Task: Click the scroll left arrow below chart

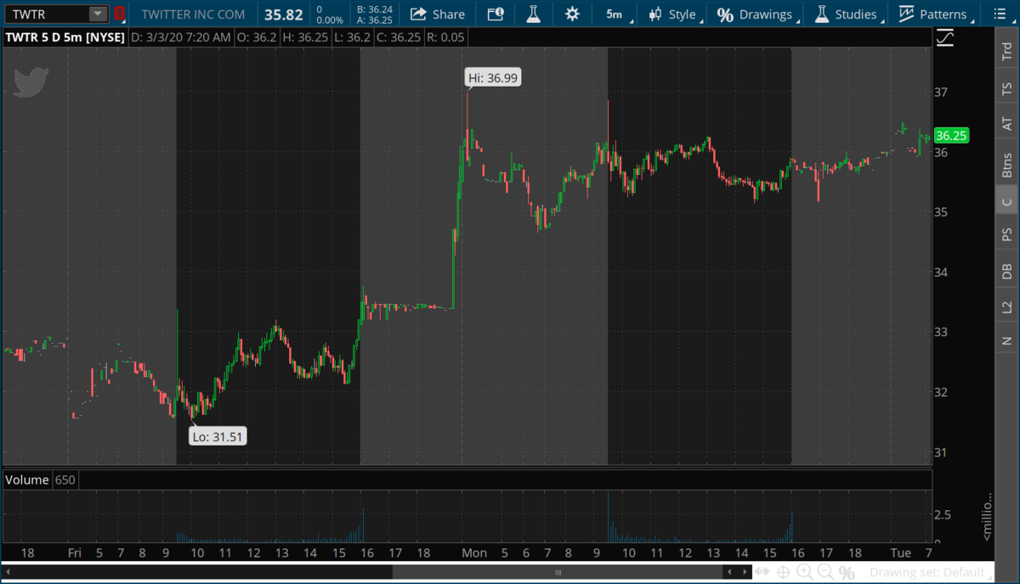Action: pos(729,573)
